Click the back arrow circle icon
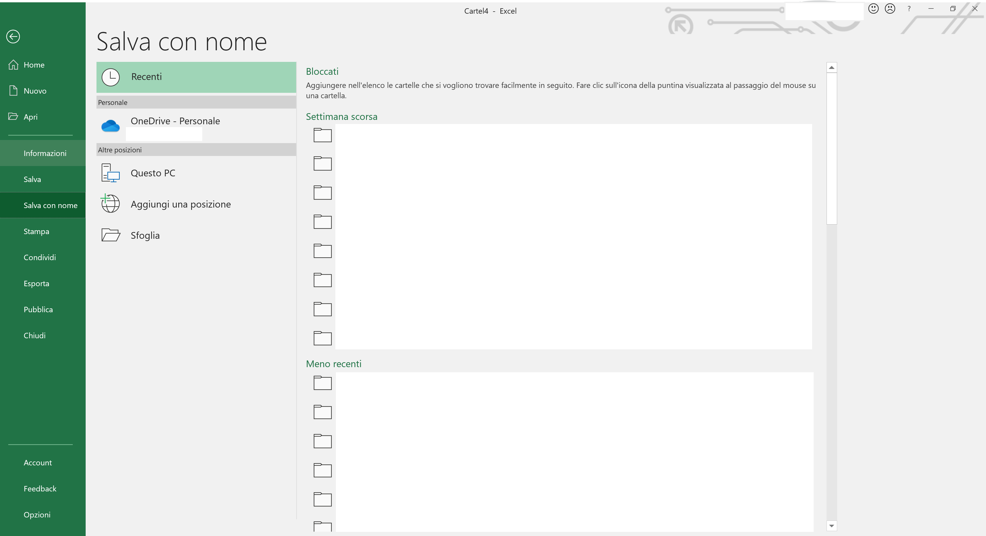 tap(13, 37)
